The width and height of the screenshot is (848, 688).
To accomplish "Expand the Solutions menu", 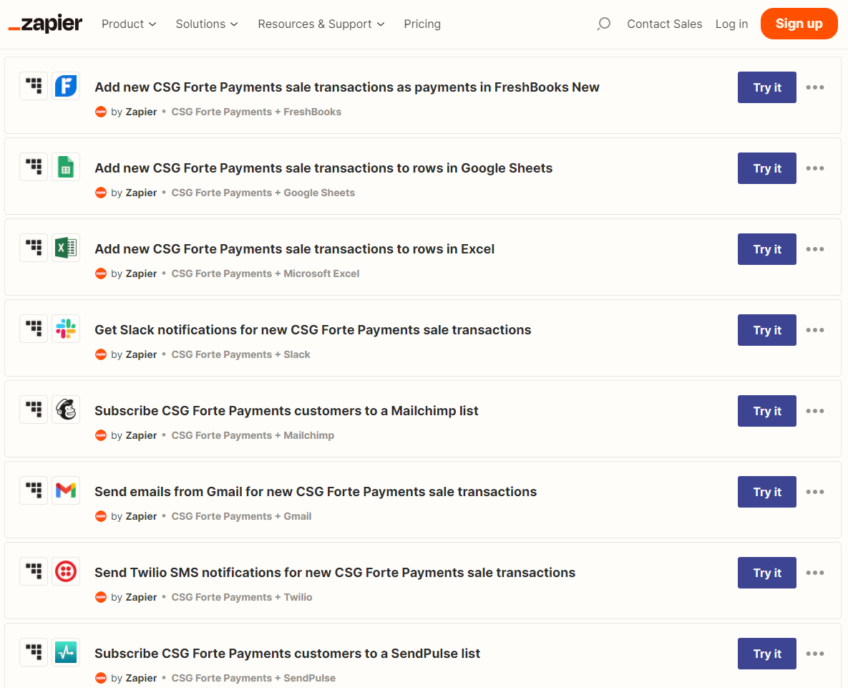I will pyautogui.click(x=207, y=24).
